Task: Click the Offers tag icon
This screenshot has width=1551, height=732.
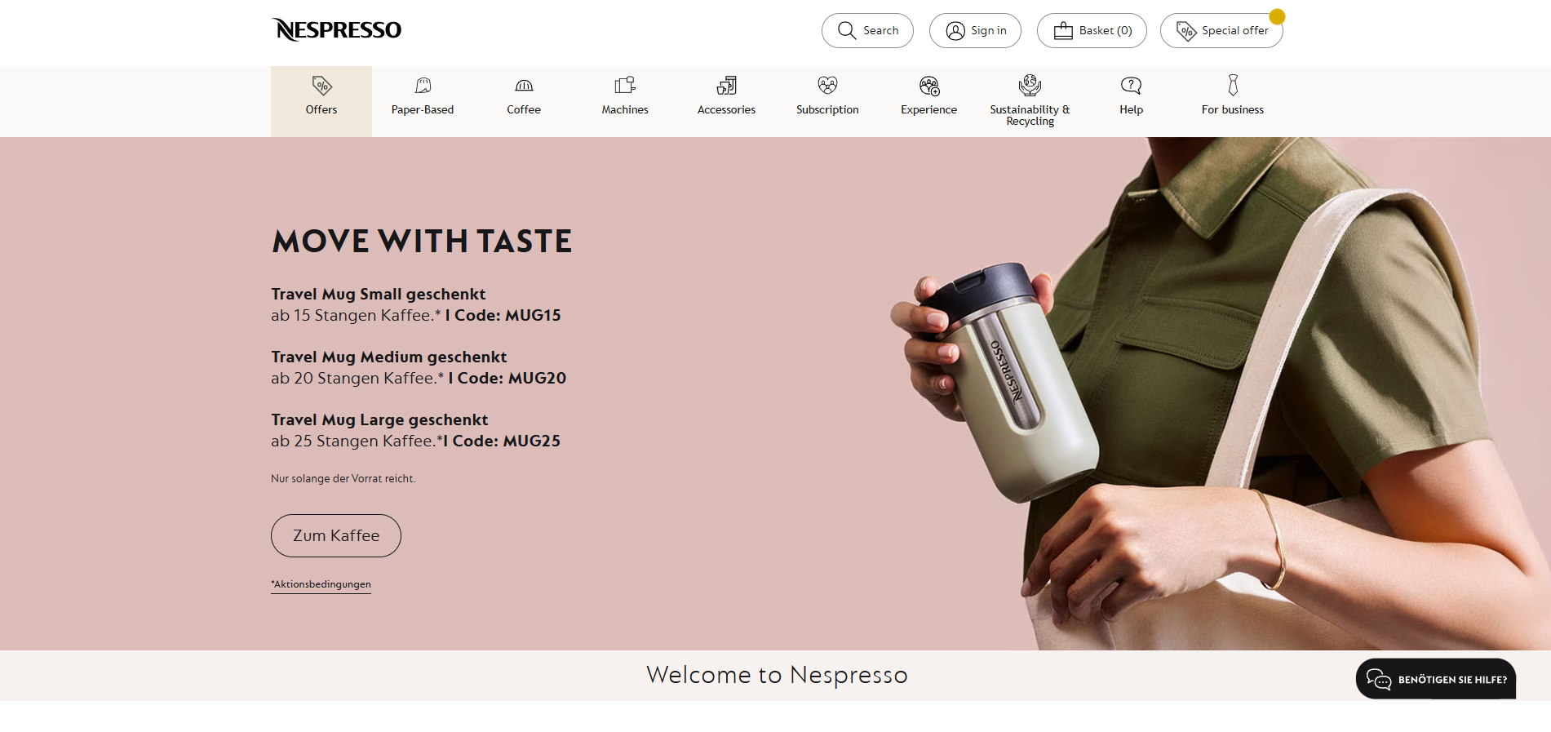Action: click(321, 86)
